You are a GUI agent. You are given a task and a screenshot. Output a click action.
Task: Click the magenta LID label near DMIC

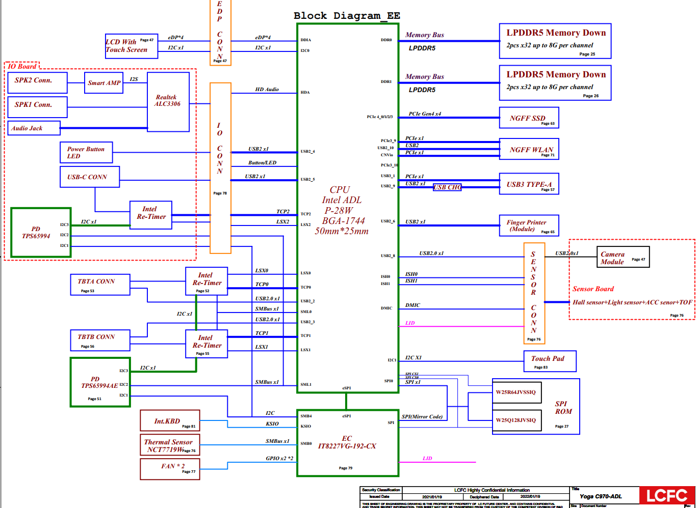[x=410, y=323]
